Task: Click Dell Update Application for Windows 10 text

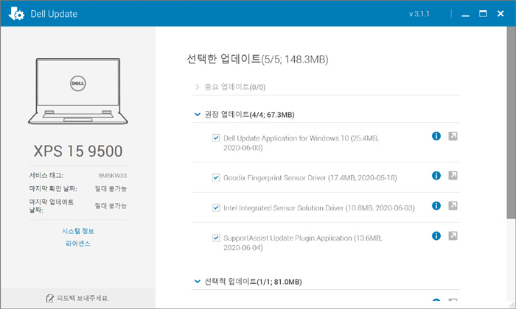Action: click(301, 143)
